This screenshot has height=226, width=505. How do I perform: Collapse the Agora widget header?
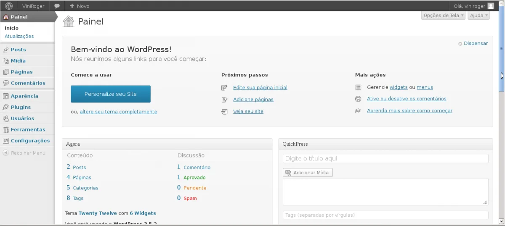pos(167,144)
